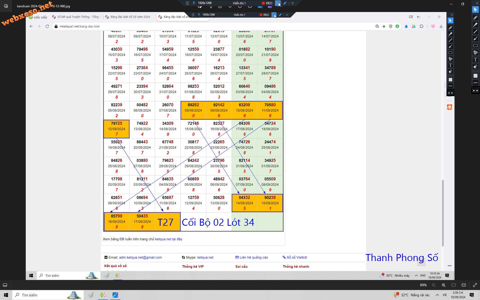Toggle the filmstrip view in Photos bottom bar
This screenshot has height=300, width=480.
tap(5, 285)
